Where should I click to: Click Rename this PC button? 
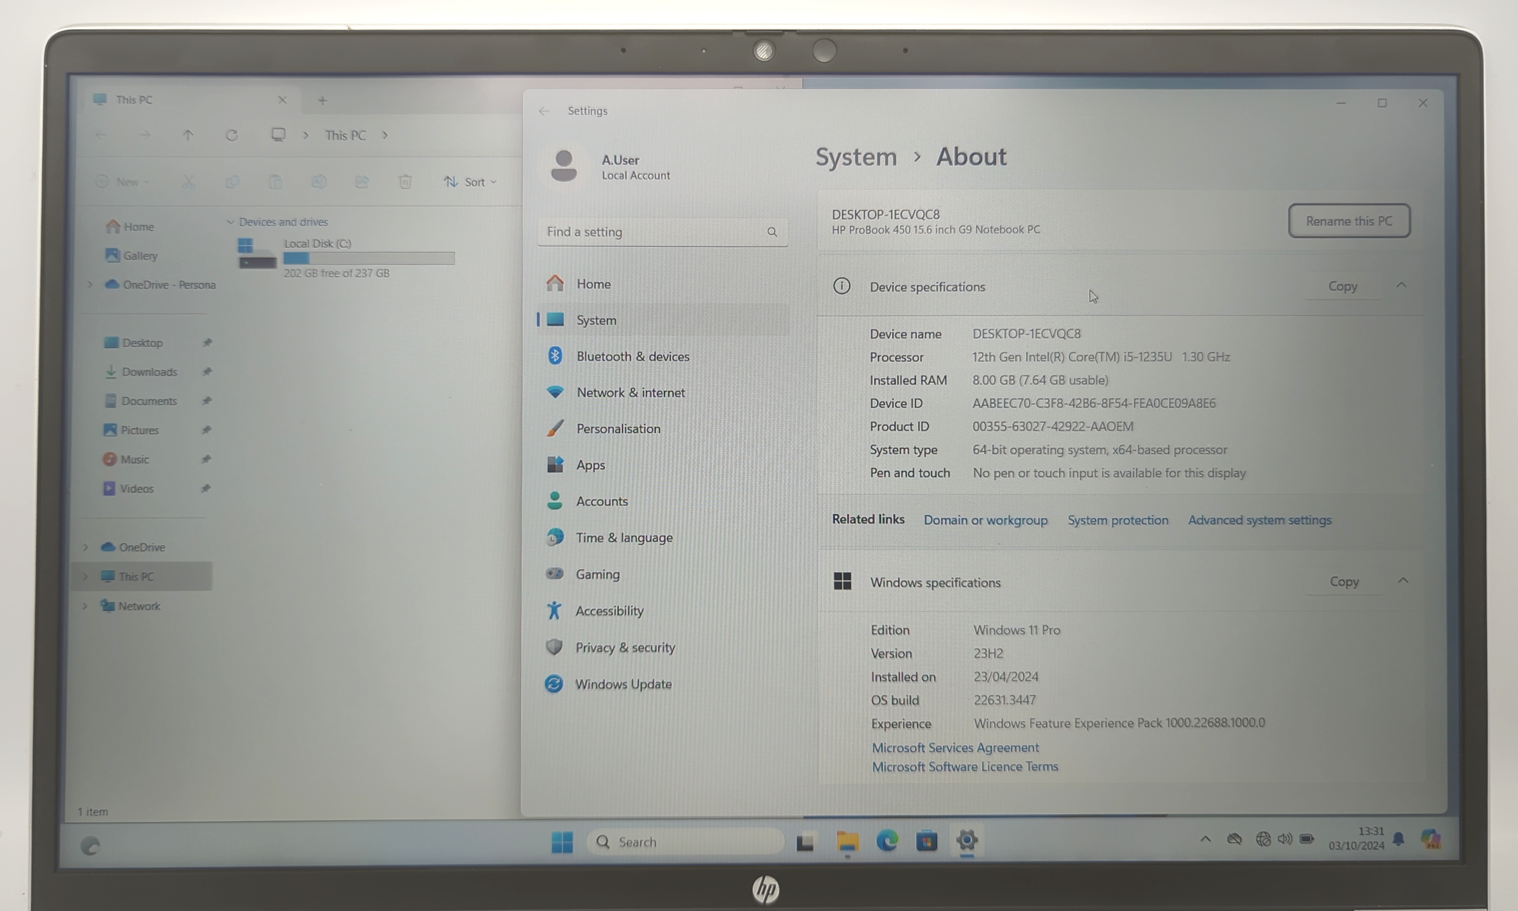pyautogui.click(x=1349, y=220)
